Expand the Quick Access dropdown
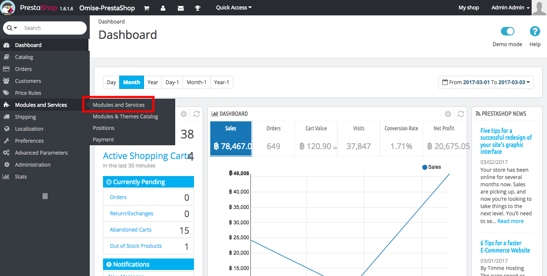This screenshot has width=547, height=276. pos(234,8)
